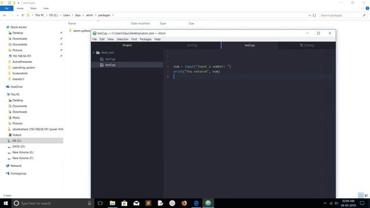This screenshot has width=370, height=208.
Task: Open test1.py in the project tree
Action: pyautogui.click(x=110, y=59)
